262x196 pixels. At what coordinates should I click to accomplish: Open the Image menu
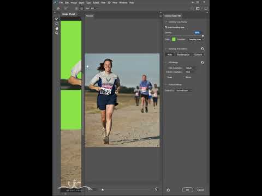click(x=74, y=3)
